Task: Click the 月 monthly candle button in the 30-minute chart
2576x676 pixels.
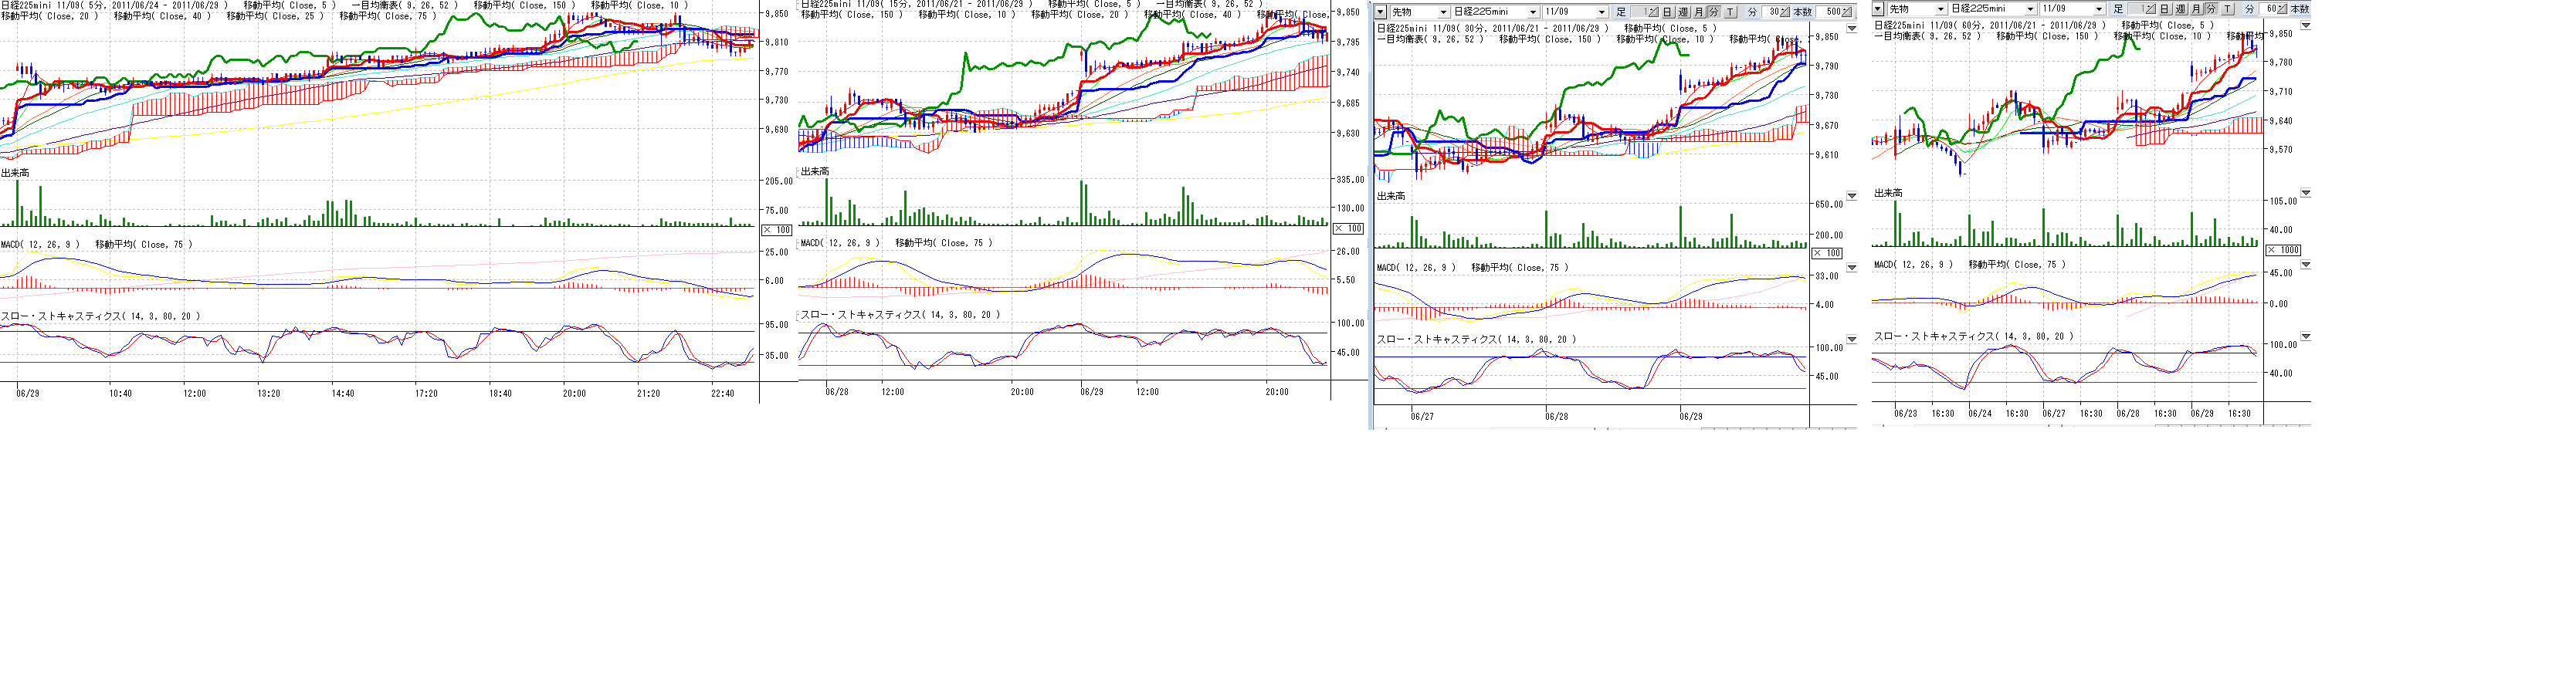Action: pyautogui.click(x=1699, y=12)
